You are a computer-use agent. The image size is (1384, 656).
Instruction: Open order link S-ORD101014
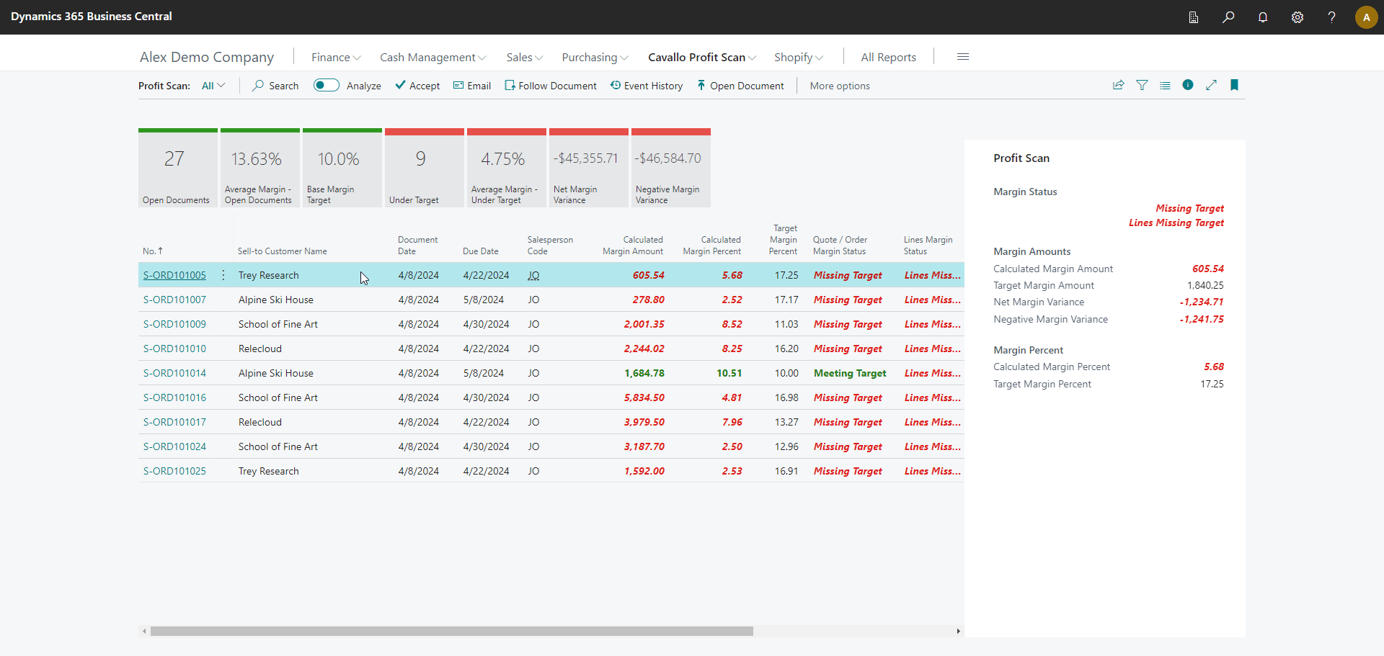(174, 373)
